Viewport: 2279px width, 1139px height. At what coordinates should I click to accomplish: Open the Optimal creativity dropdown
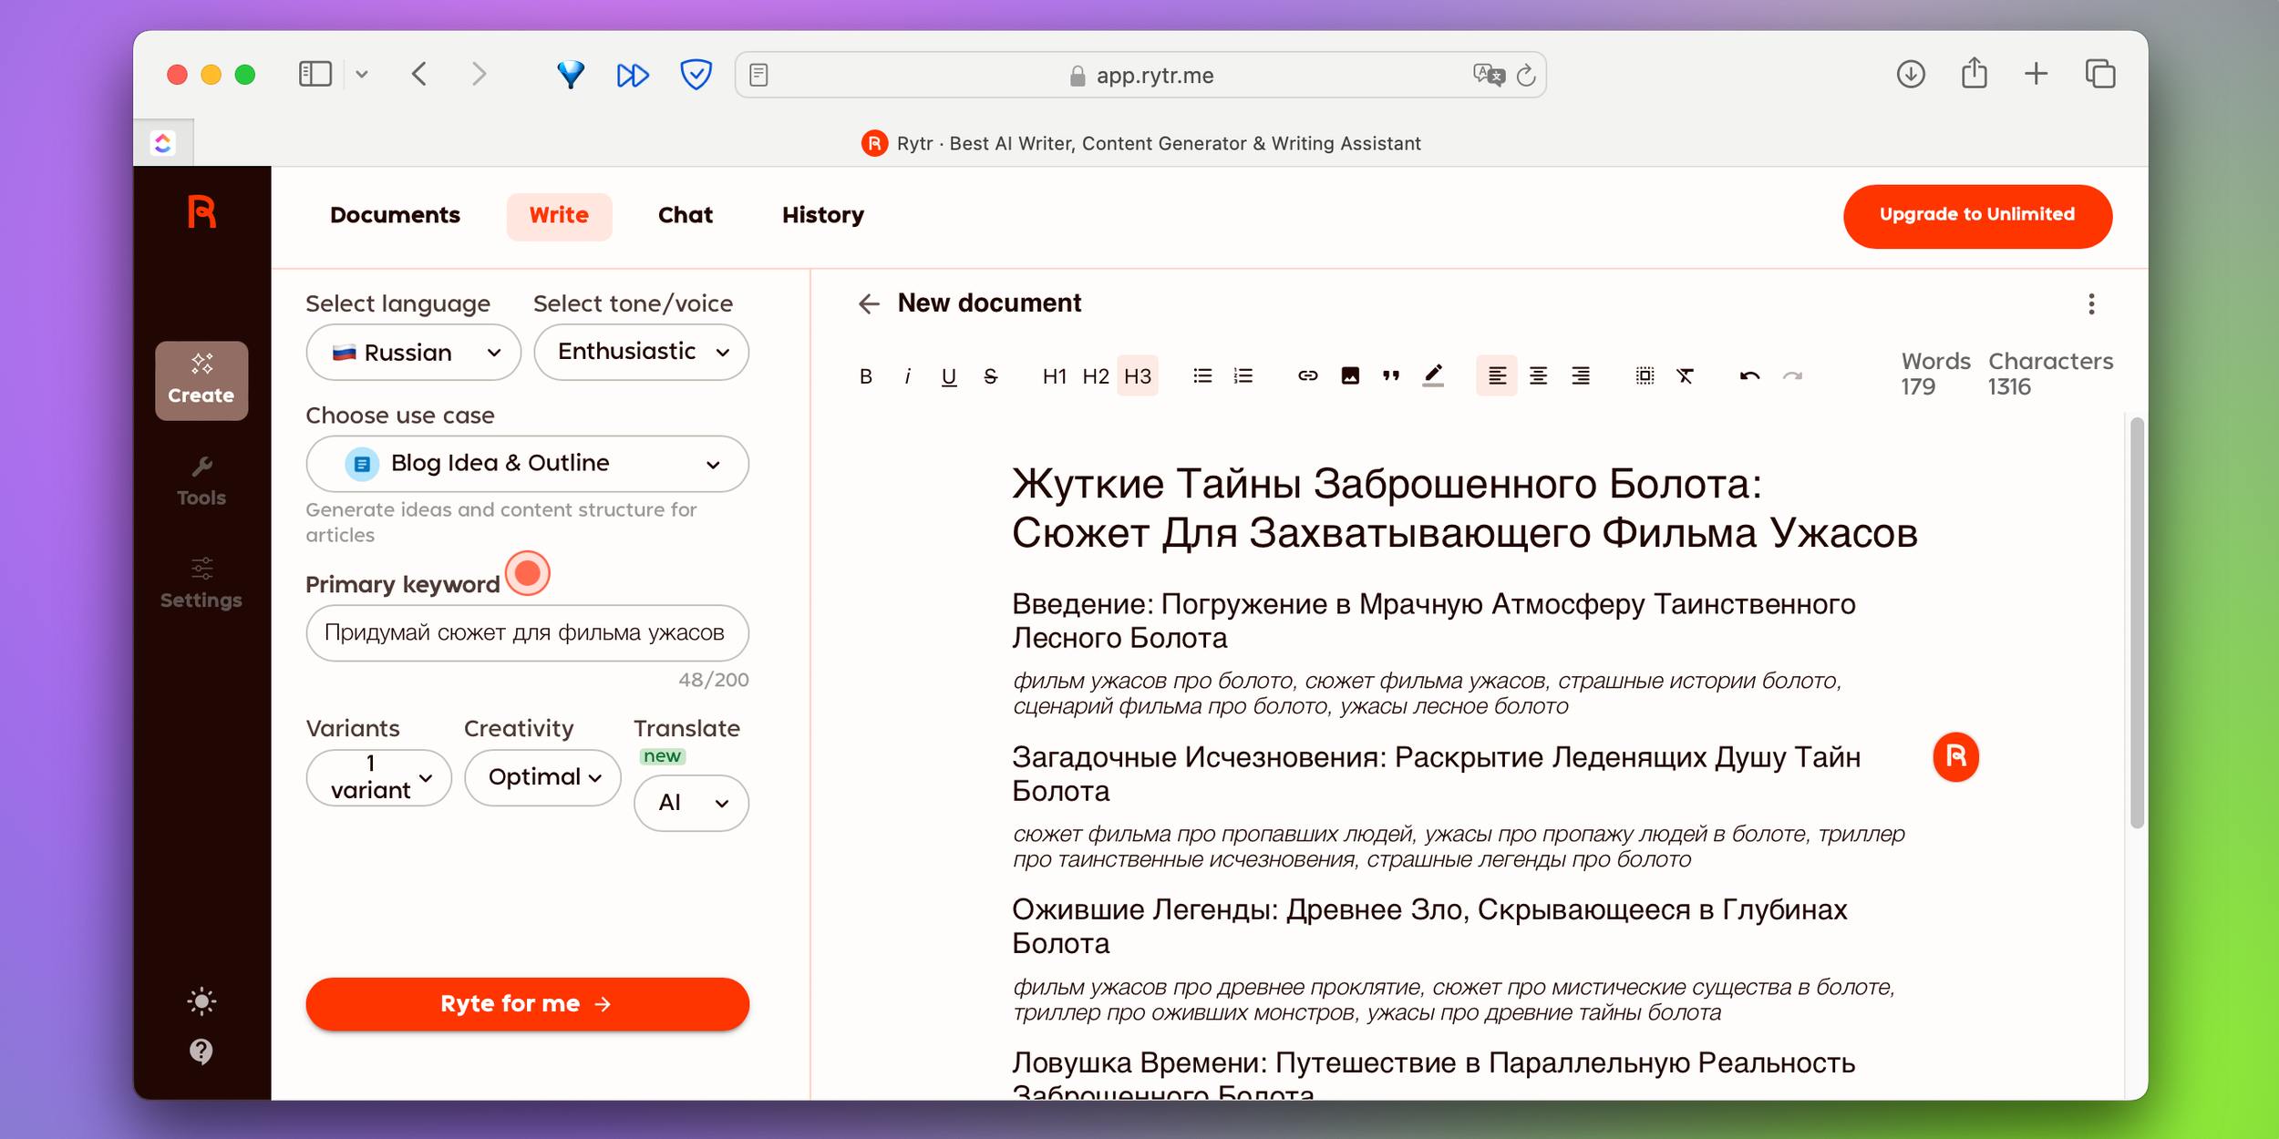click(542, 777)
